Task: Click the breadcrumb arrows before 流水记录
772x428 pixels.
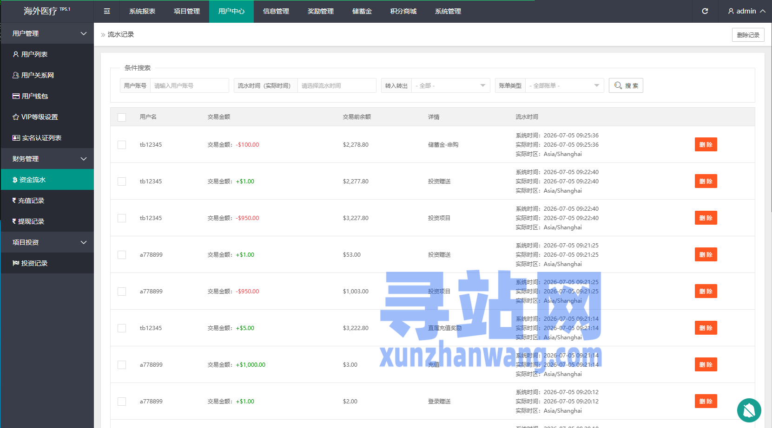Action: [103, 35]
